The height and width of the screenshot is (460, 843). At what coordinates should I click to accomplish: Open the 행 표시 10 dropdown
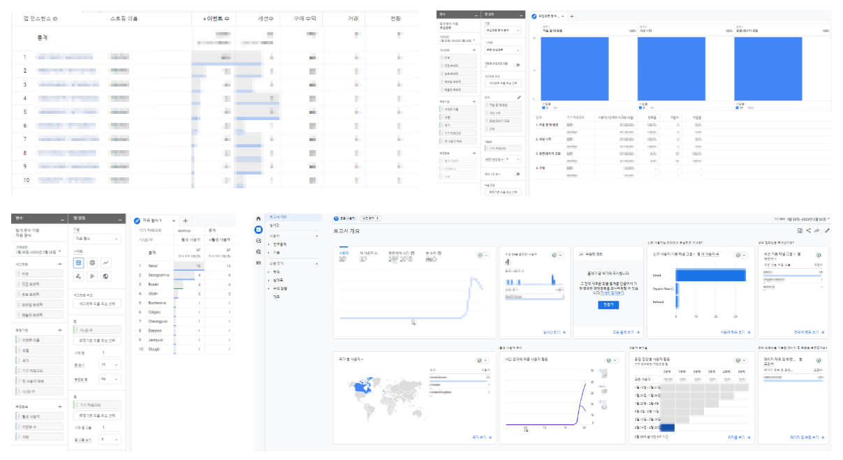[110, 364]
